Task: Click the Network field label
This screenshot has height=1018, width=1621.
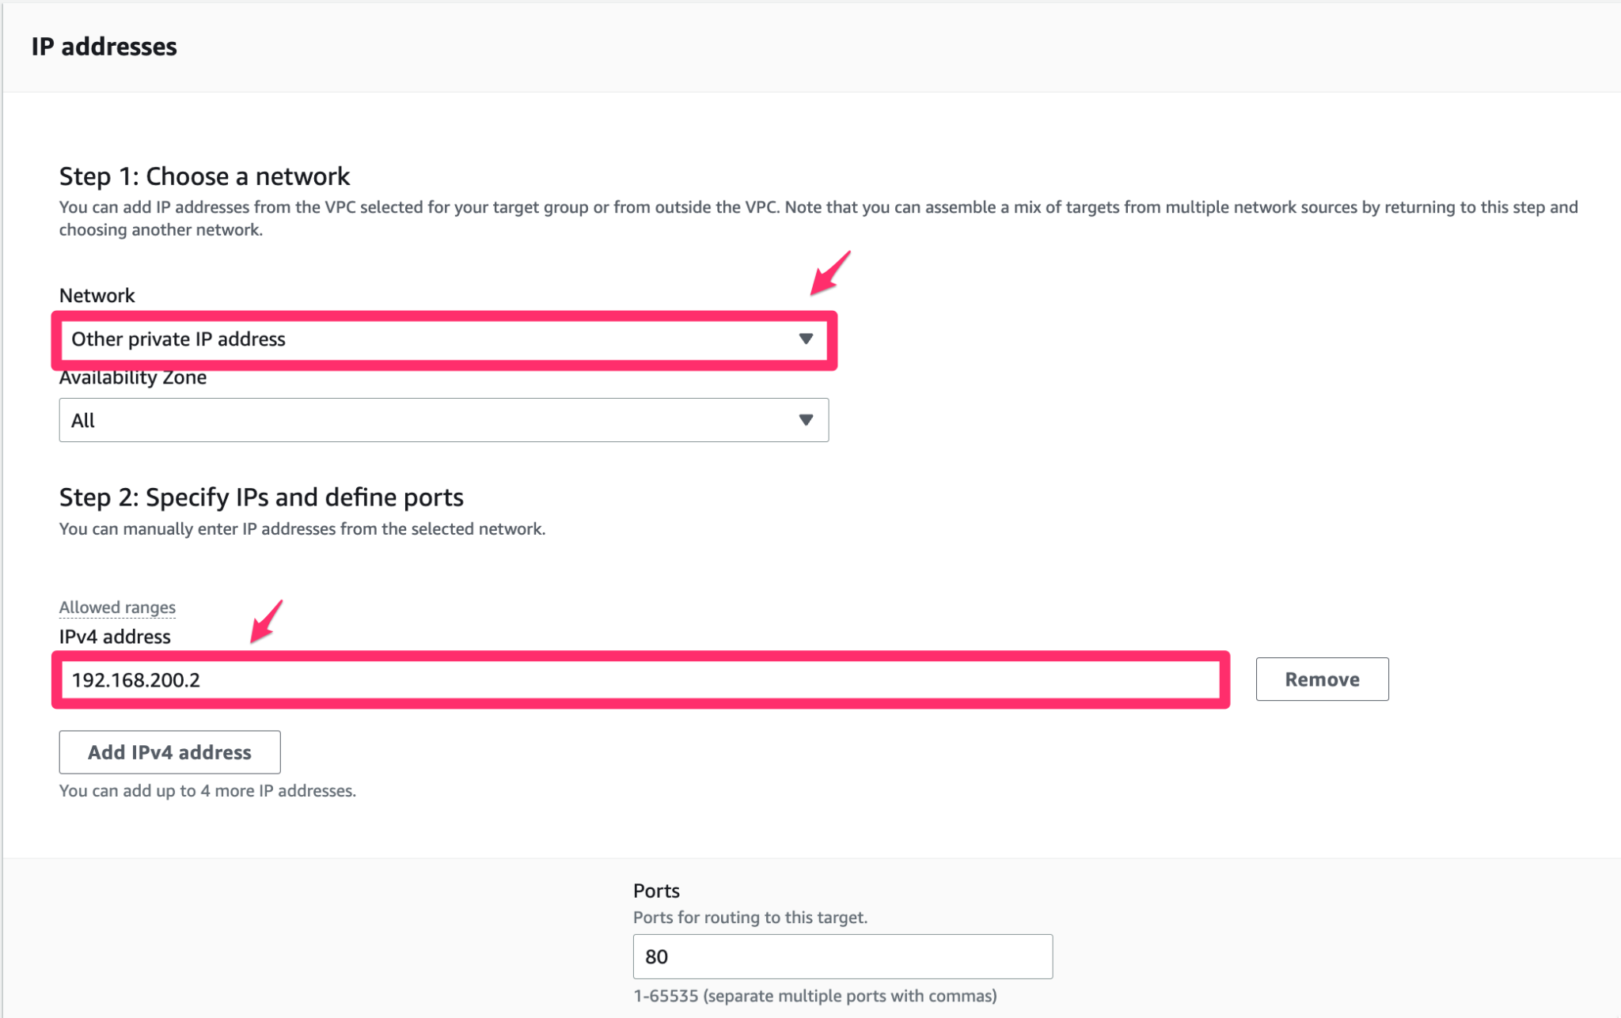Action: (96, 295)
